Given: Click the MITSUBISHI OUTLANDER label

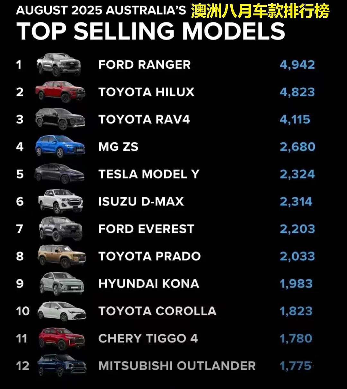Looking at the screenshot, I should pyautogui.click(x=177, y=366).
